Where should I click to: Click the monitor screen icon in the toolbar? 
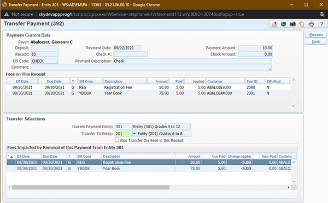coord(283,24)
